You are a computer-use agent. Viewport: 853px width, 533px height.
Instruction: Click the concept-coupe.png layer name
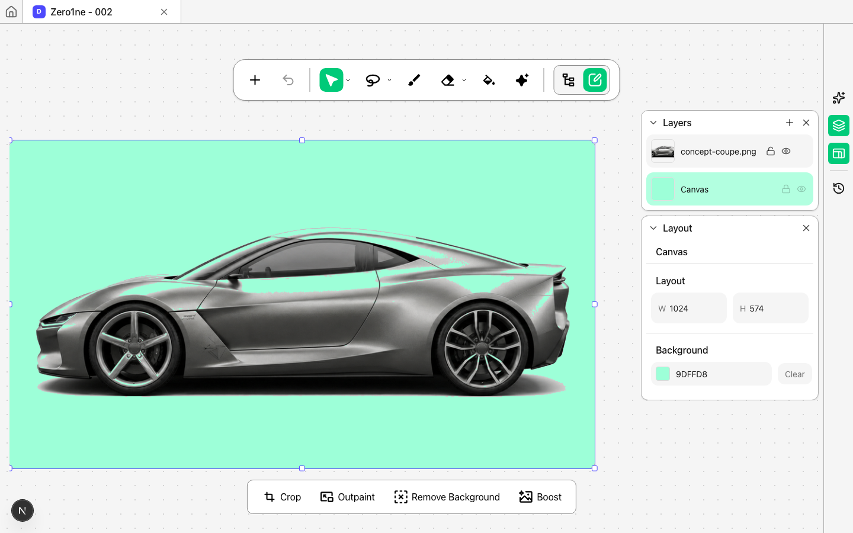[718, 152]
